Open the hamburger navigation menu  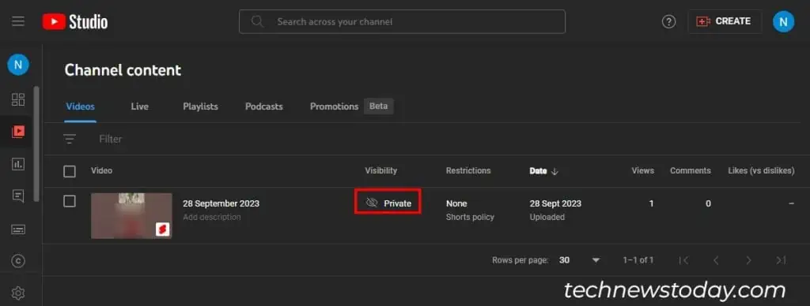18,21
